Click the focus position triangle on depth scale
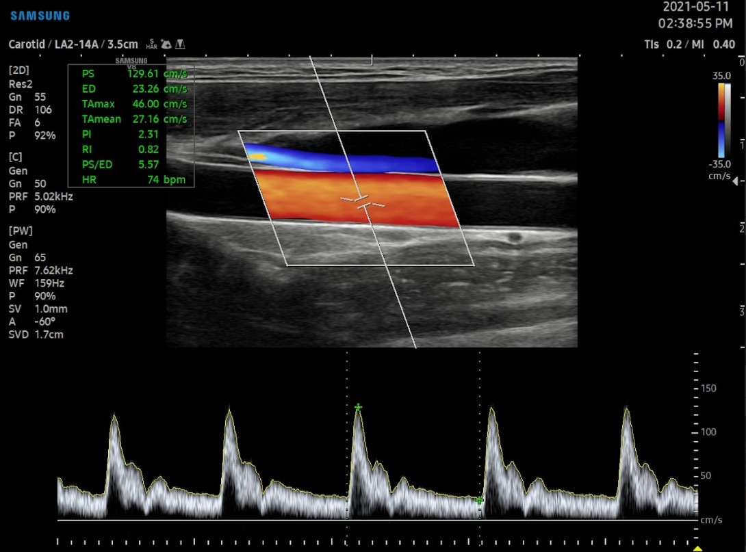746x552 pixels. tap(736, 181)
